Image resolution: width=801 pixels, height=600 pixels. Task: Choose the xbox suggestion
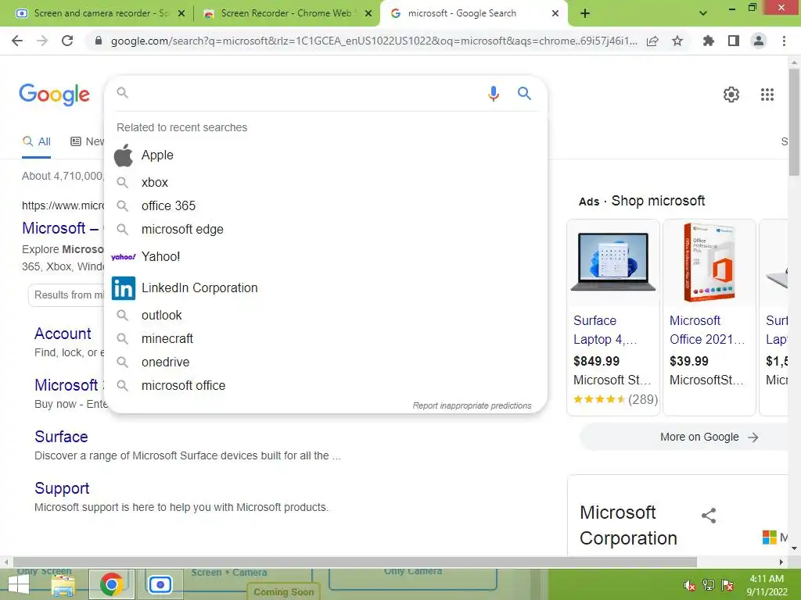(326, 182)
